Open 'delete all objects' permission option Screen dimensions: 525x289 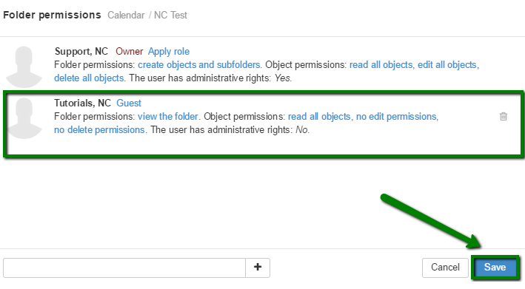point(89,78)
